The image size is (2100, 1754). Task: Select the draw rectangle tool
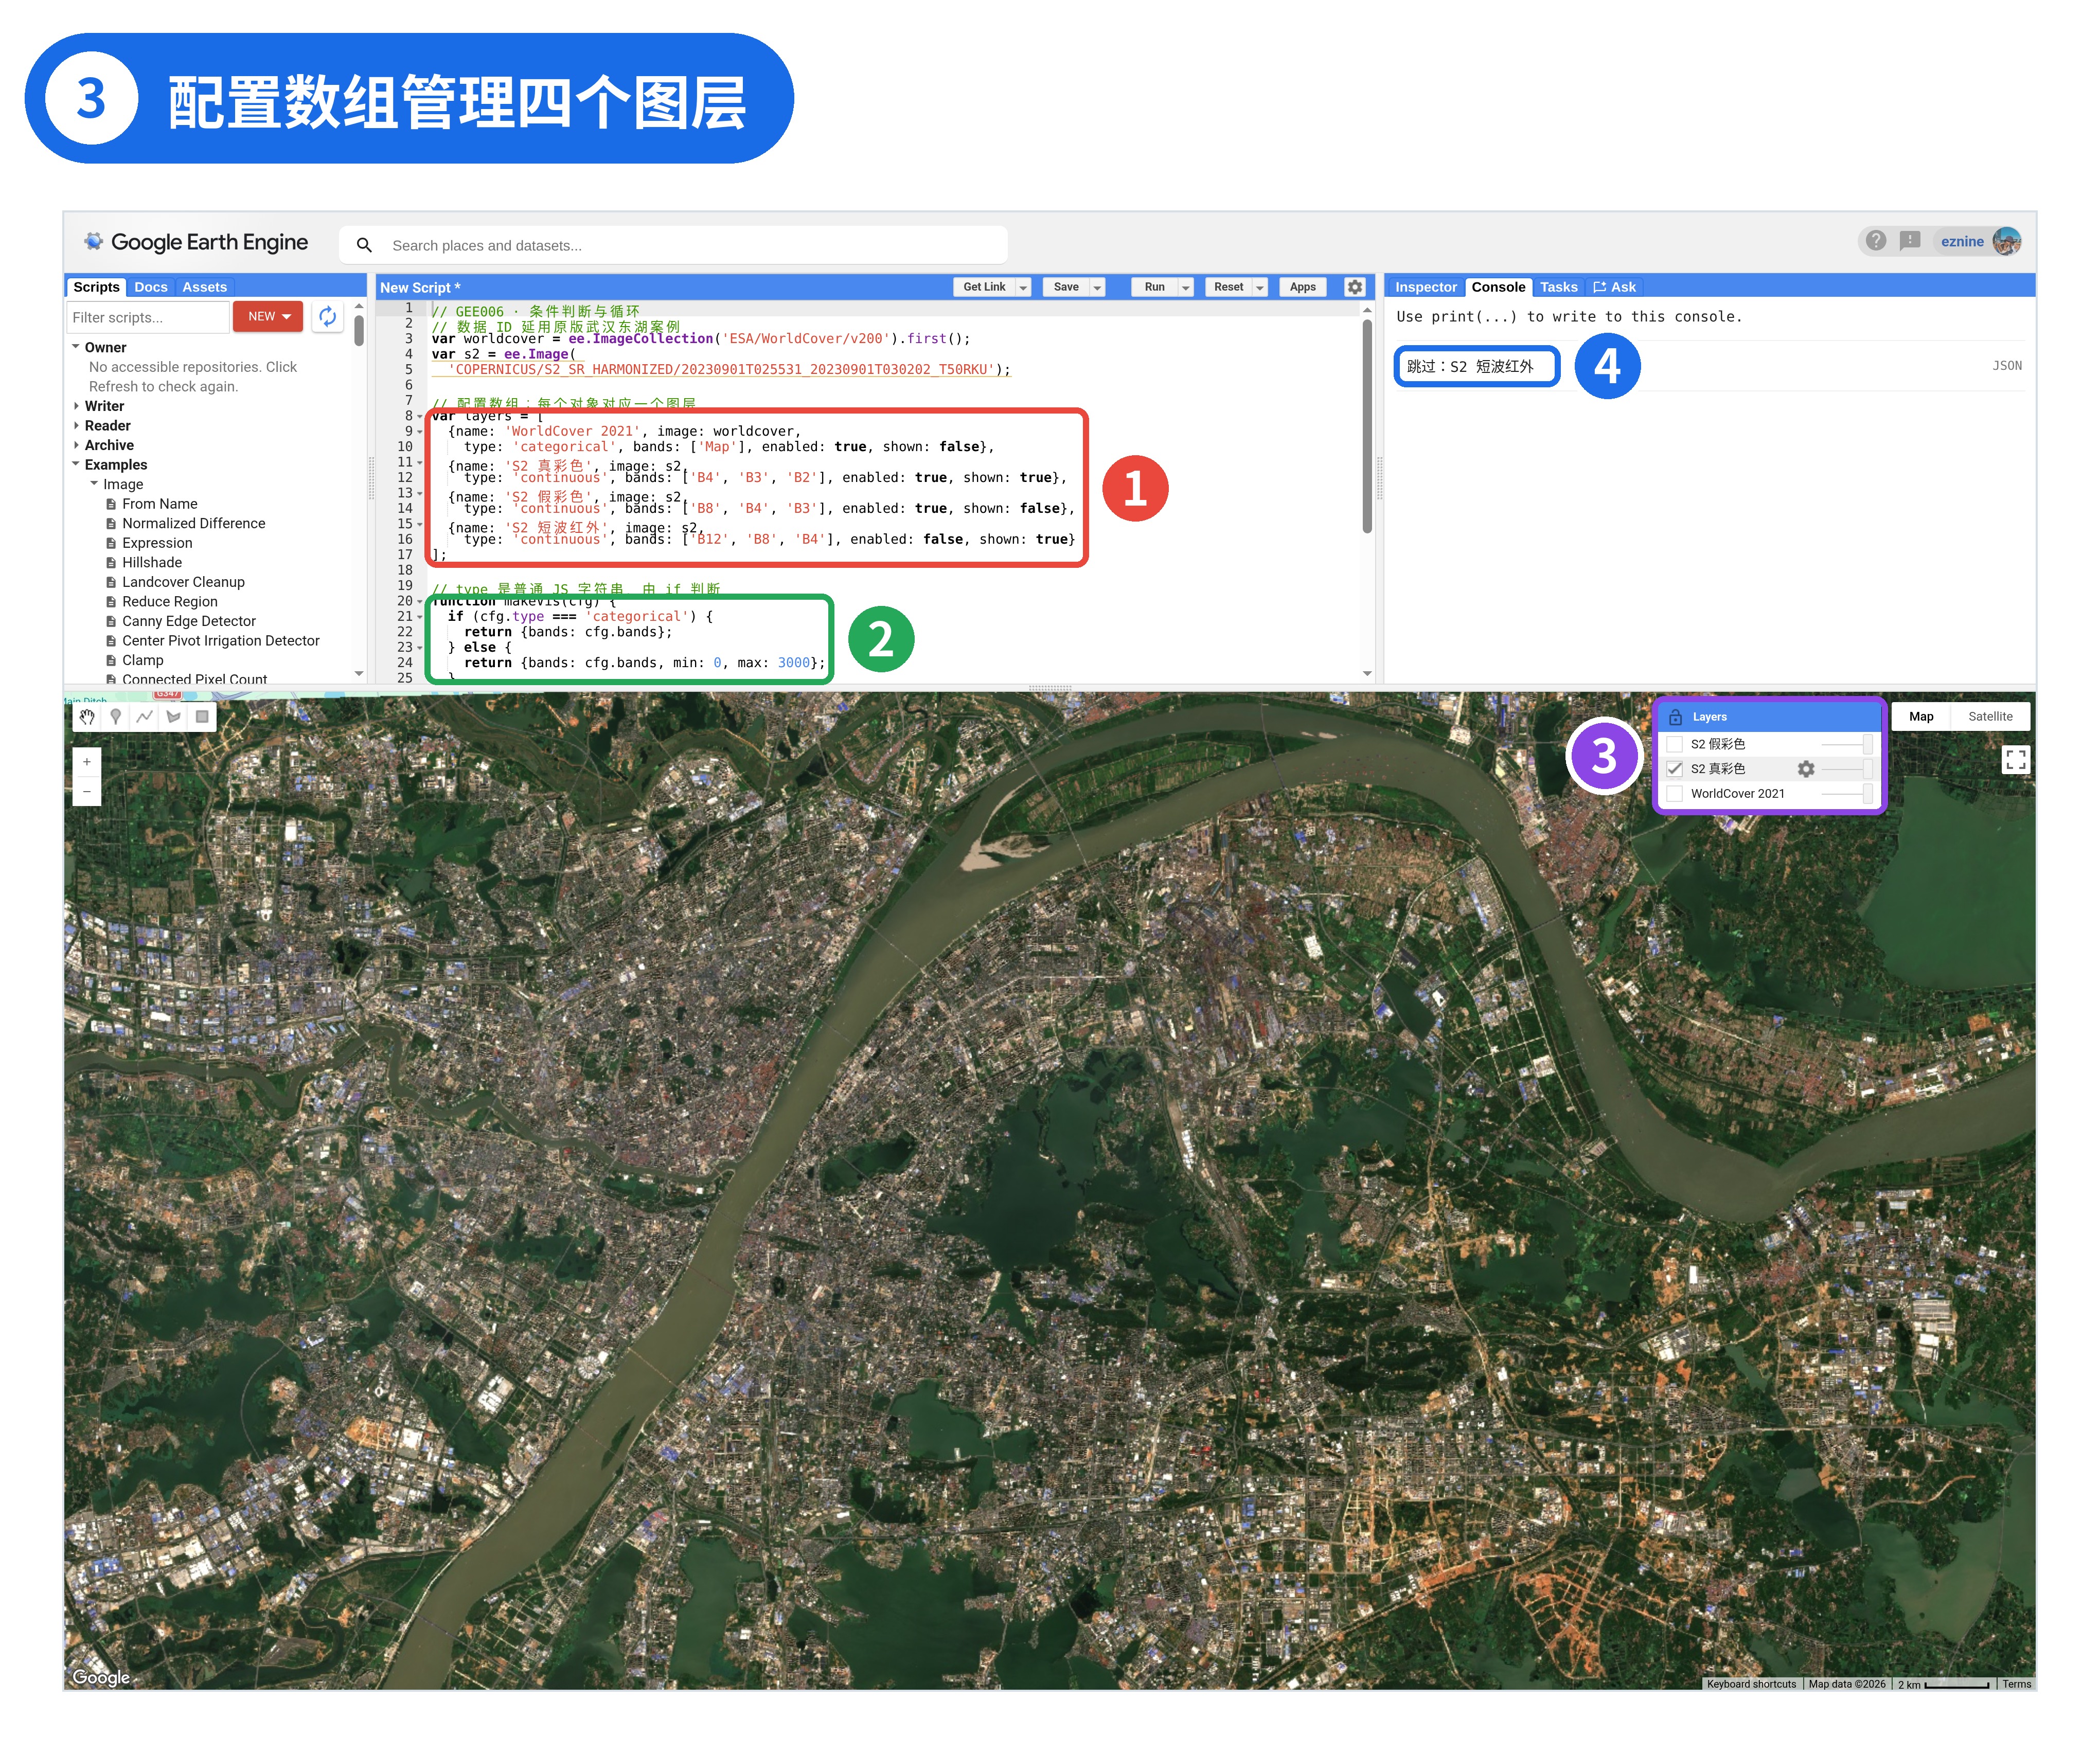point(202,716)
